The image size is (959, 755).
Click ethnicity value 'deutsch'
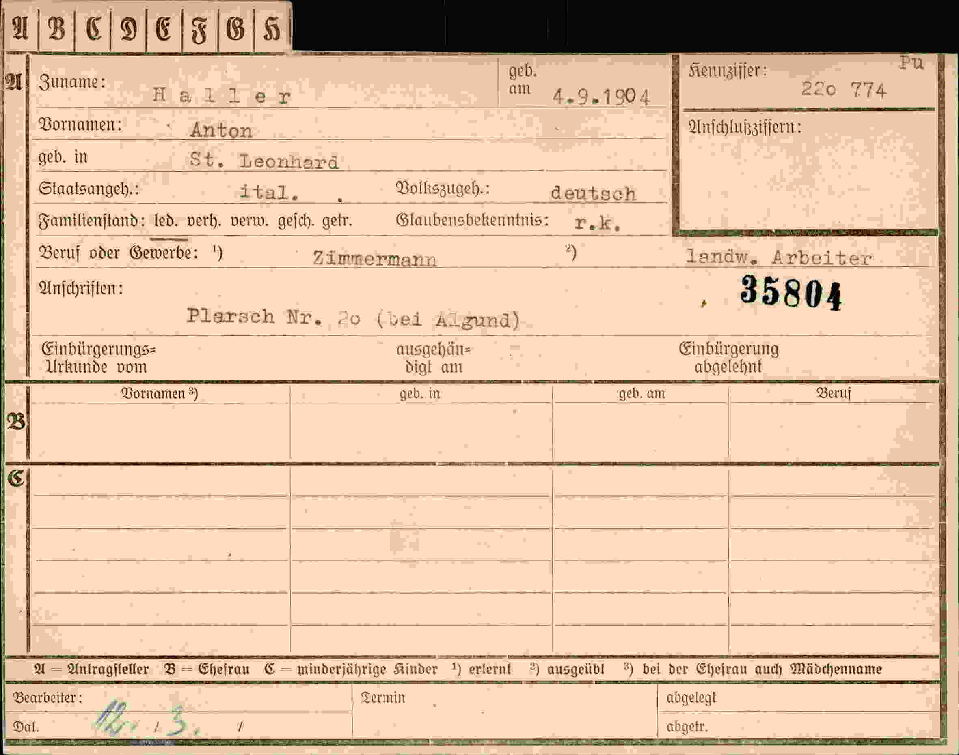click(593, 193)
